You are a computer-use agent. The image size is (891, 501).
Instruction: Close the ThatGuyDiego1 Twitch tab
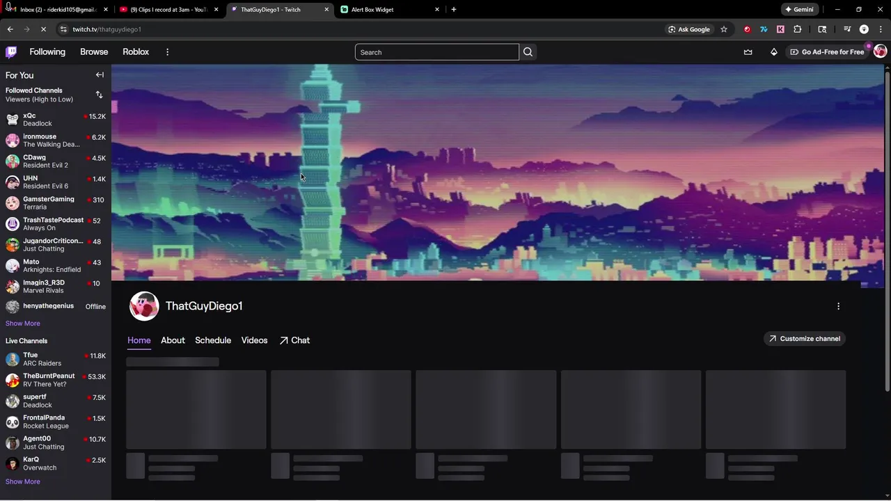[326, 10]
